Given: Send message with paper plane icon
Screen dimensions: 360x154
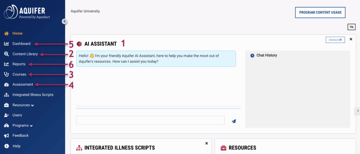Looking at the screenshot, I should click(x=233, y=121).
